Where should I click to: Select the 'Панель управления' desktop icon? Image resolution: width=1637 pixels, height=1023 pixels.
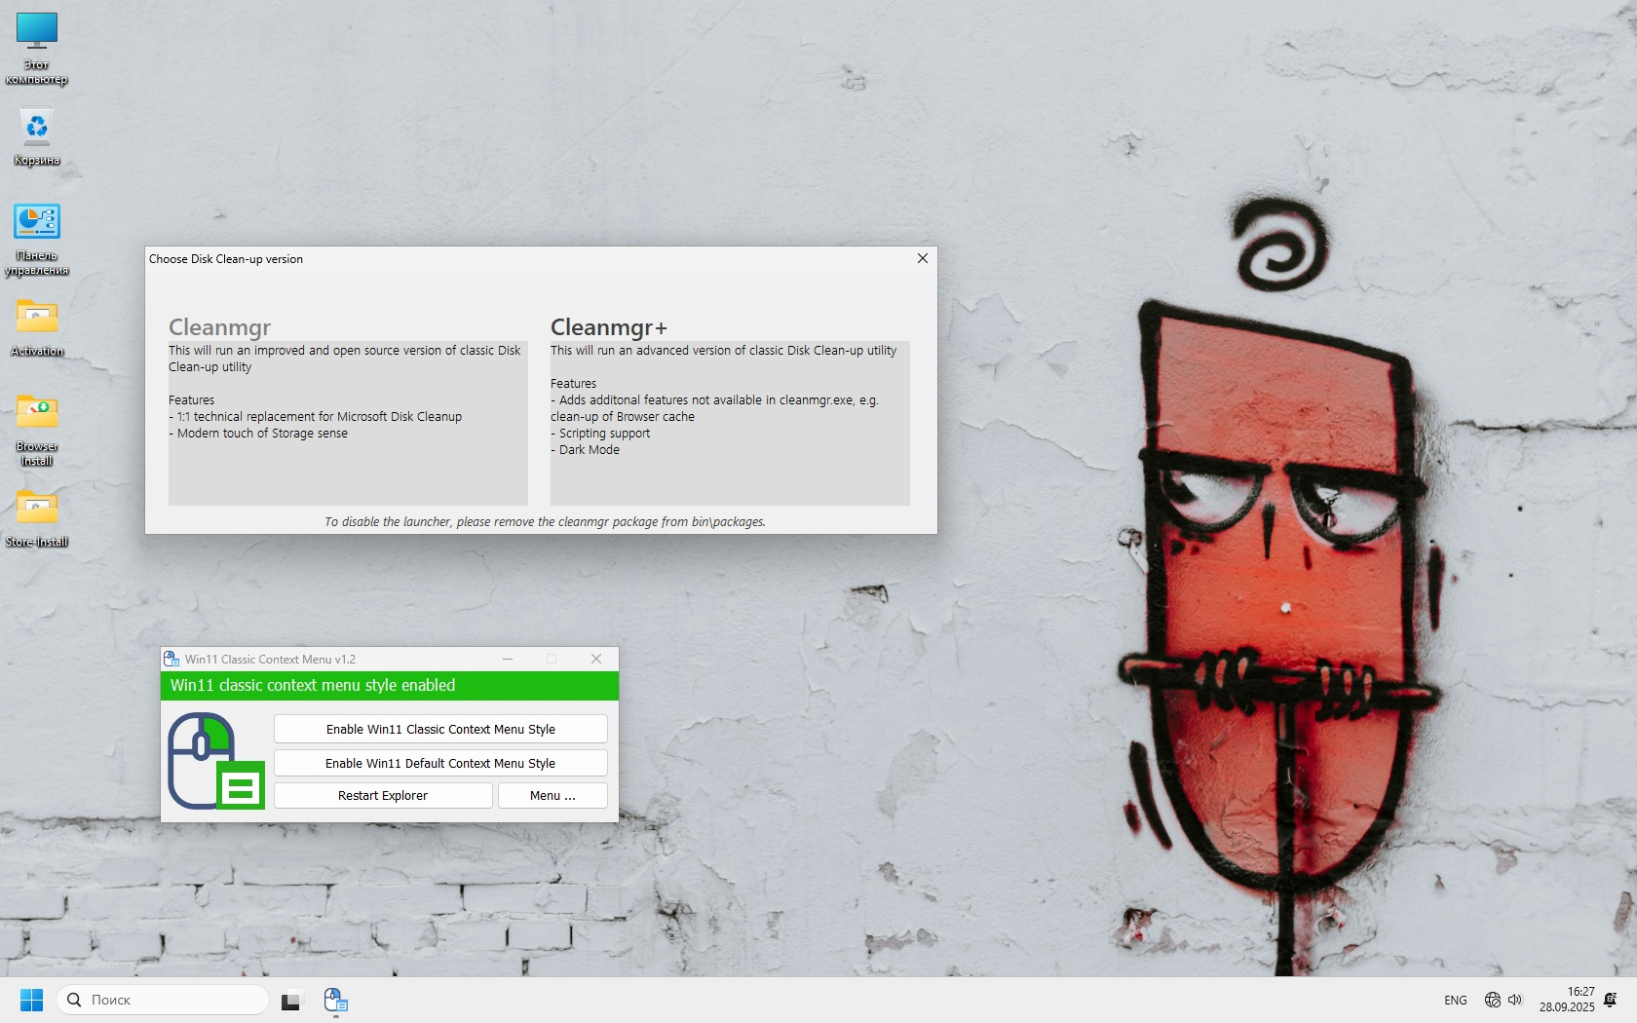[37, 240]
